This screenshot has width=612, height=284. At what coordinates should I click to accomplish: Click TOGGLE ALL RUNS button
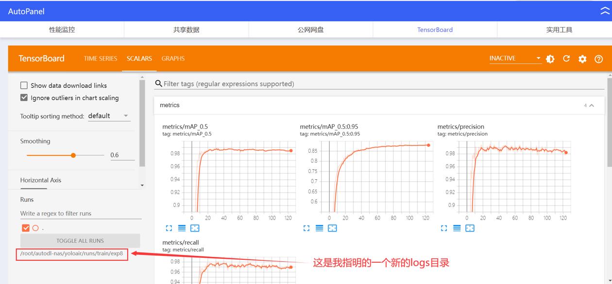[80, 240]
